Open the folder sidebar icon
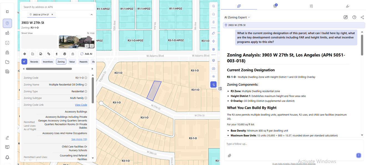 click(x=7, y=62)
